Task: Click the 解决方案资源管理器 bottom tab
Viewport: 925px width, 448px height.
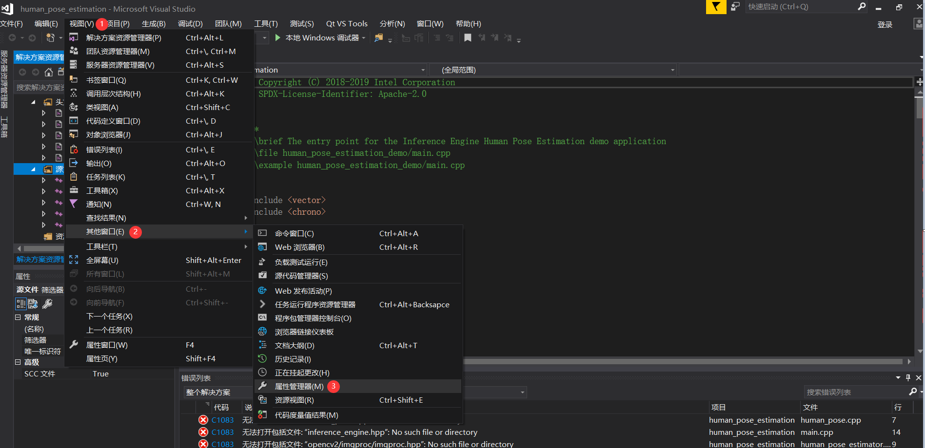Action: [x=40, y=260]
